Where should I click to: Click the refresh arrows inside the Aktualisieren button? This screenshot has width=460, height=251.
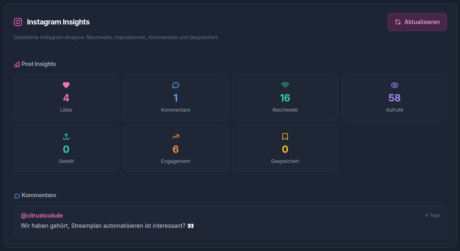click(x=397, y=22)
